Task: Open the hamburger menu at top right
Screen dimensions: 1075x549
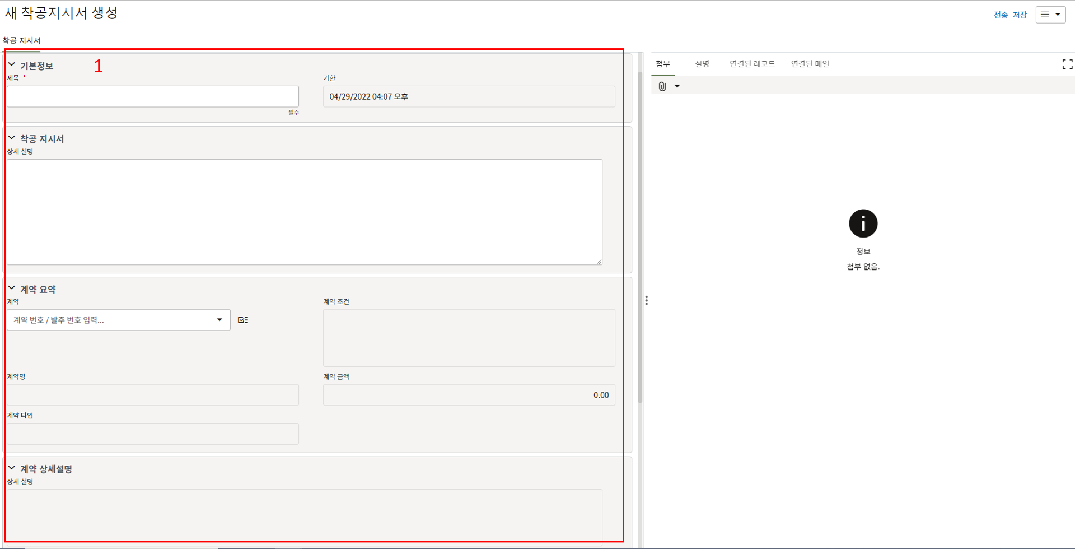Action: click(1050, 15)
